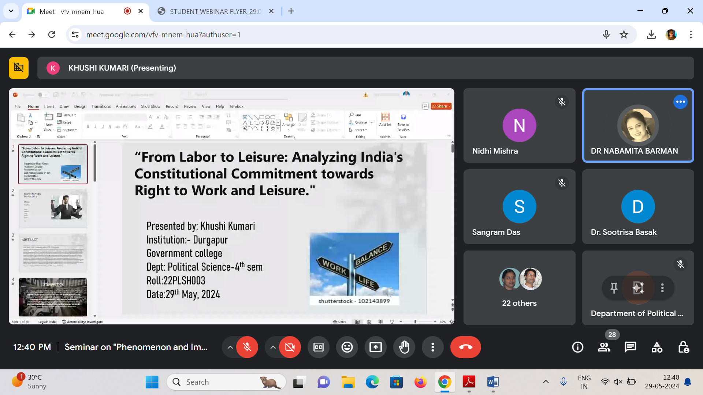Click the 22 others participants tile
703x395 pixels.
519,288
